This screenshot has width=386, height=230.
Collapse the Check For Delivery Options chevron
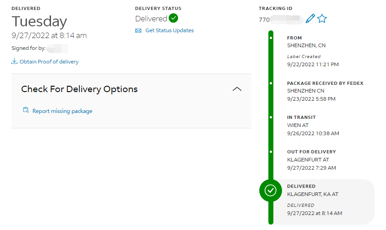coord(237,89)
